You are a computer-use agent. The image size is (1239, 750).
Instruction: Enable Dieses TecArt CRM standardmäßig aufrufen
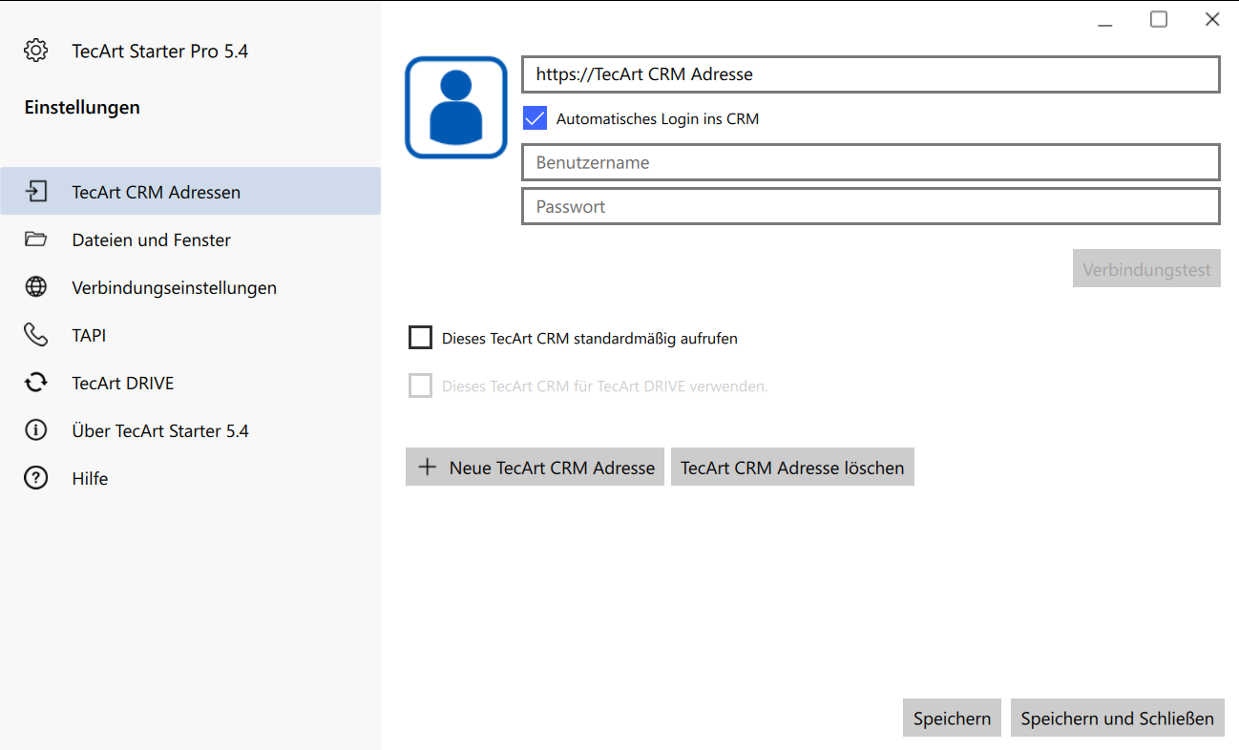pyautogui.click(x=420, y=338)
